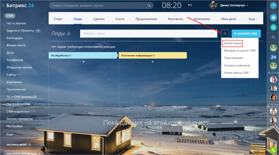Focus the Фильтр + поиск input
Screen dimensions: 279x155
pos(148,34)
